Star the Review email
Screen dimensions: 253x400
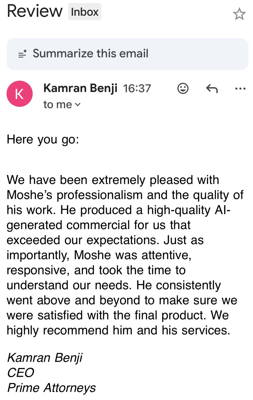coord(239,14)
